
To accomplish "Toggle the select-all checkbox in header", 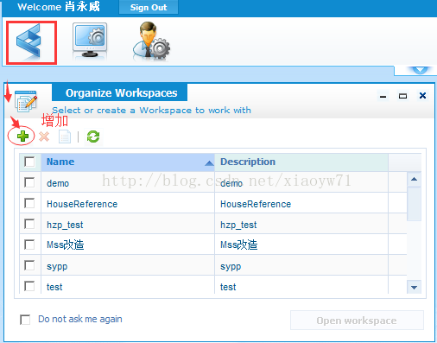I will (x=29, y=162).
